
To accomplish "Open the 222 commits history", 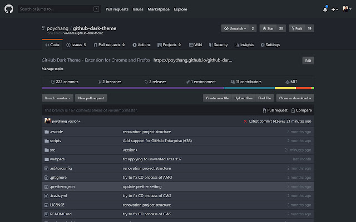I will [x=65, y=82].
